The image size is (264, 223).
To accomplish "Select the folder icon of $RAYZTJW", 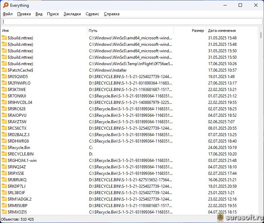I will point(4,122).
